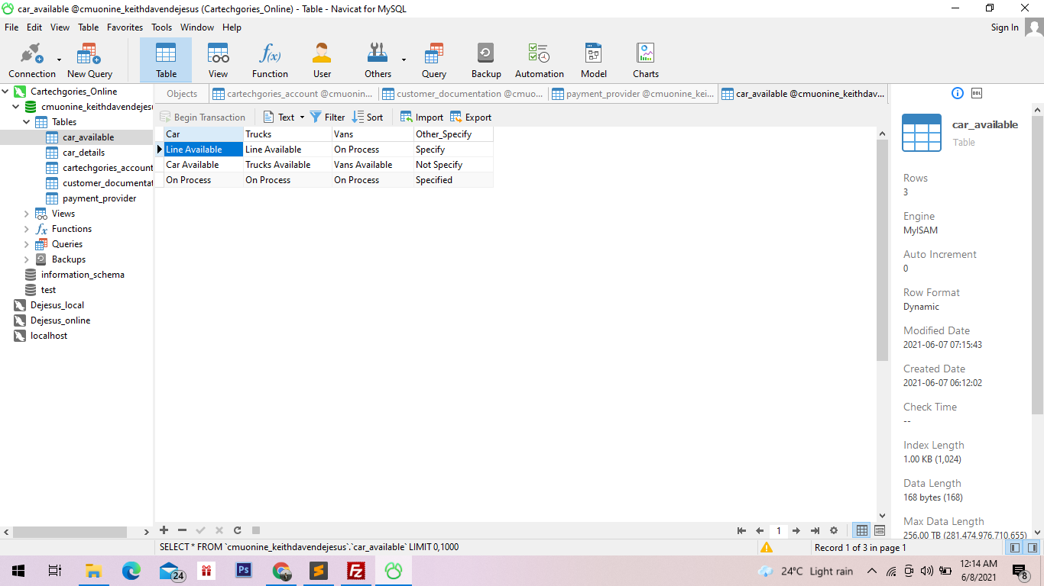Screen dimensions: 1044x586
Task: Switch to form view in bottom bar
Action: point(880,530)
